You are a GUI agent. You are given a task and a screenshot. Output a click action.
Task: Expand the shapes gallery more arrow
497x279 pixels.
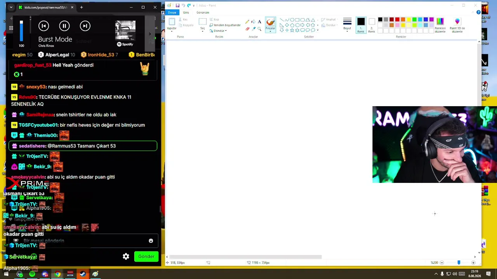[x=318, y=30]
